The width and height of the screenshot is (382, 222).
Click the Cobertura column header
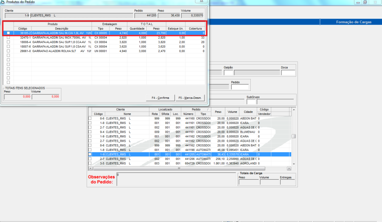[x=195, y=29]
